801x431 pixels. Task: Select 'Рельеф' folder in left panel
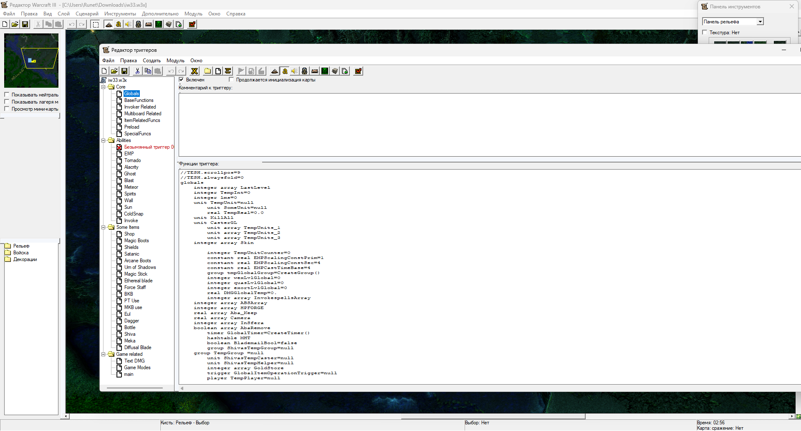point(21,246)
